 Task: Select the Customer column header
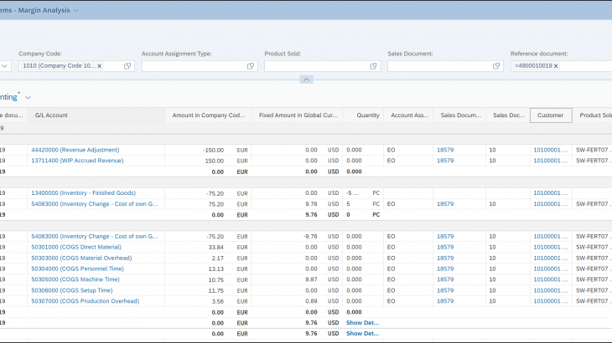click(x=550, y=115)
